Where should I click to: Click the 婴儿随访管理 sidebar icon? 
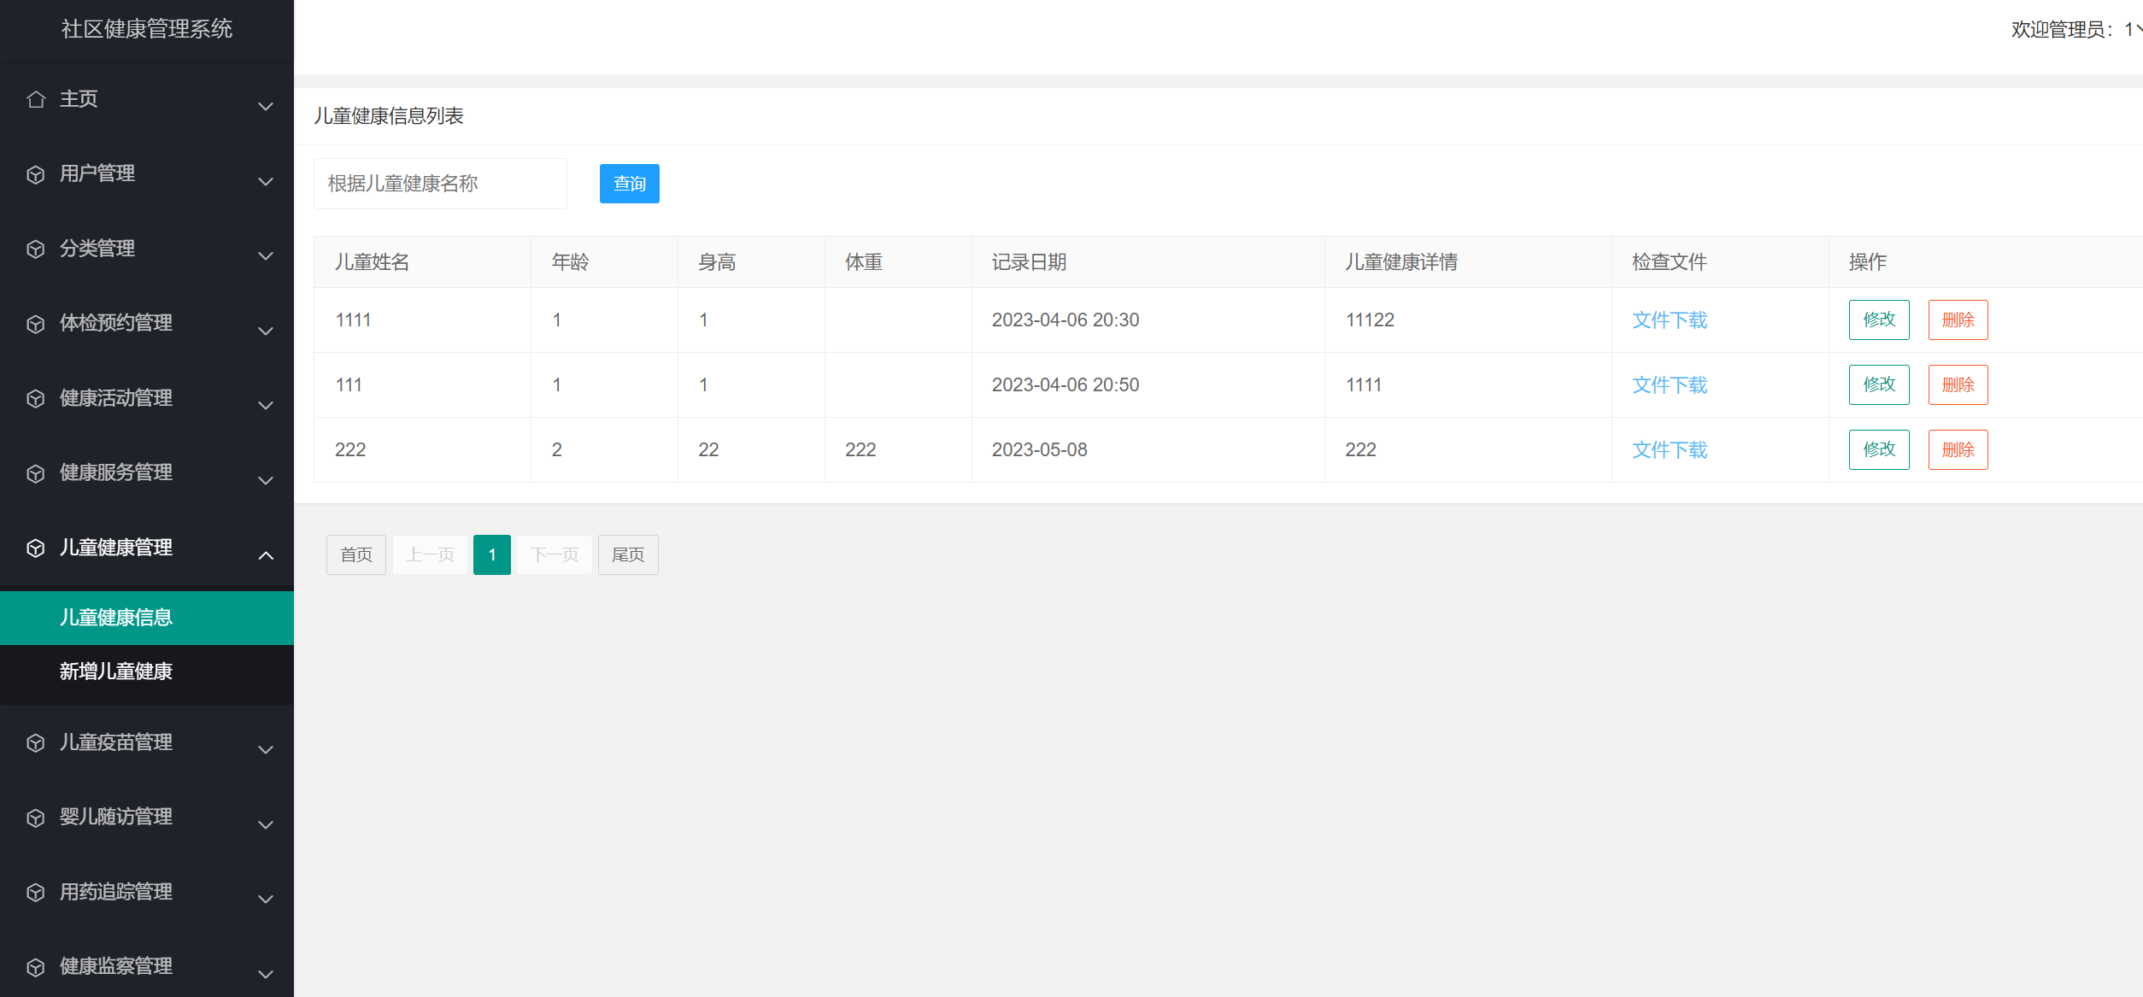(x=35, y=817)
